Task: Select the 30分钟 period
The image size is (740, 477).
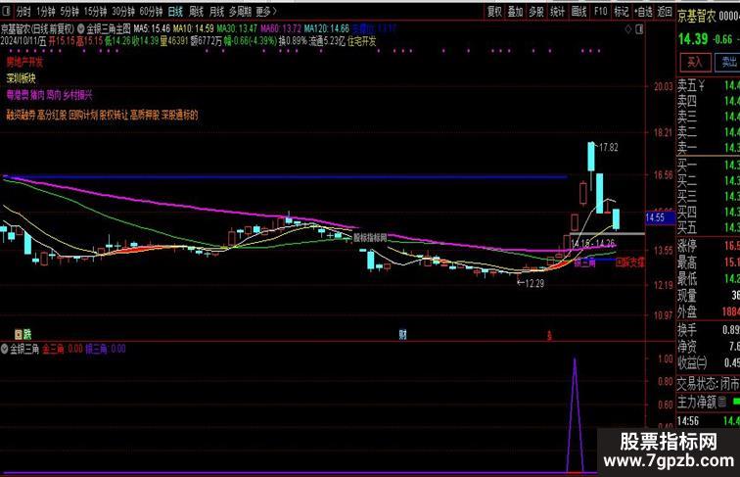Action: click(x=123, y=11)
